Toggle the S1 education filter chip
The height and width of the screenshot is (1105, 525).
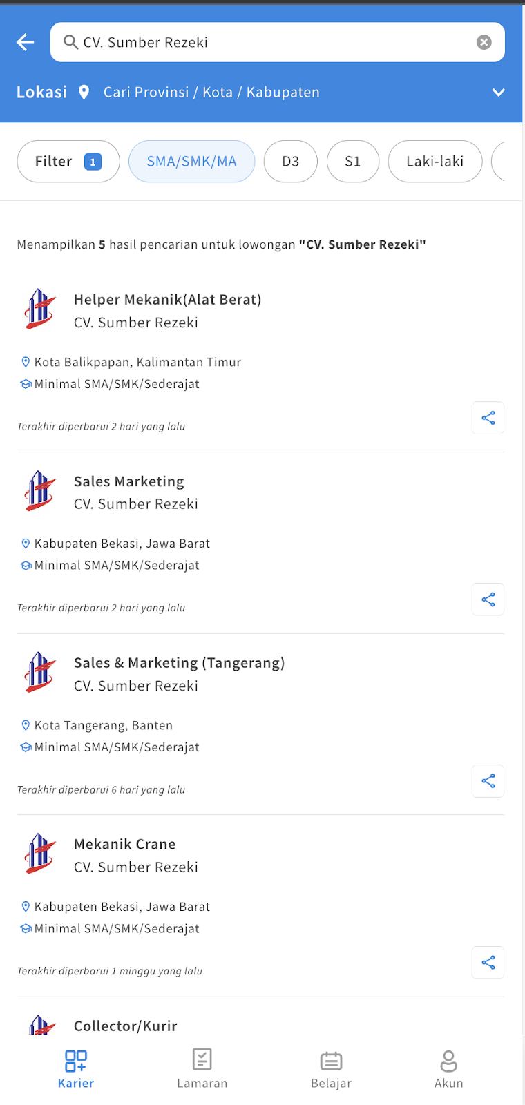pos(353,161)
